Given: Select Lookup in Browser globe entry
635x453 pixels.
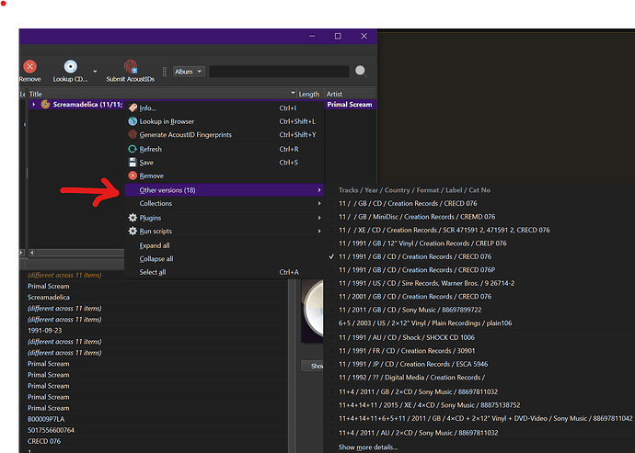Looking at the screenshot, I should tap(167, 121).
